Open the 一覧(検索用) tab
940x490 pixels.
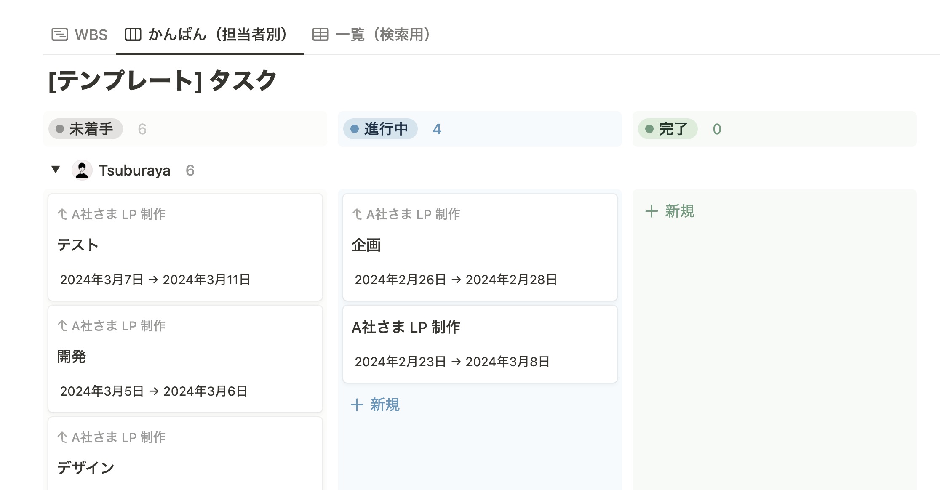click(371, 35)
